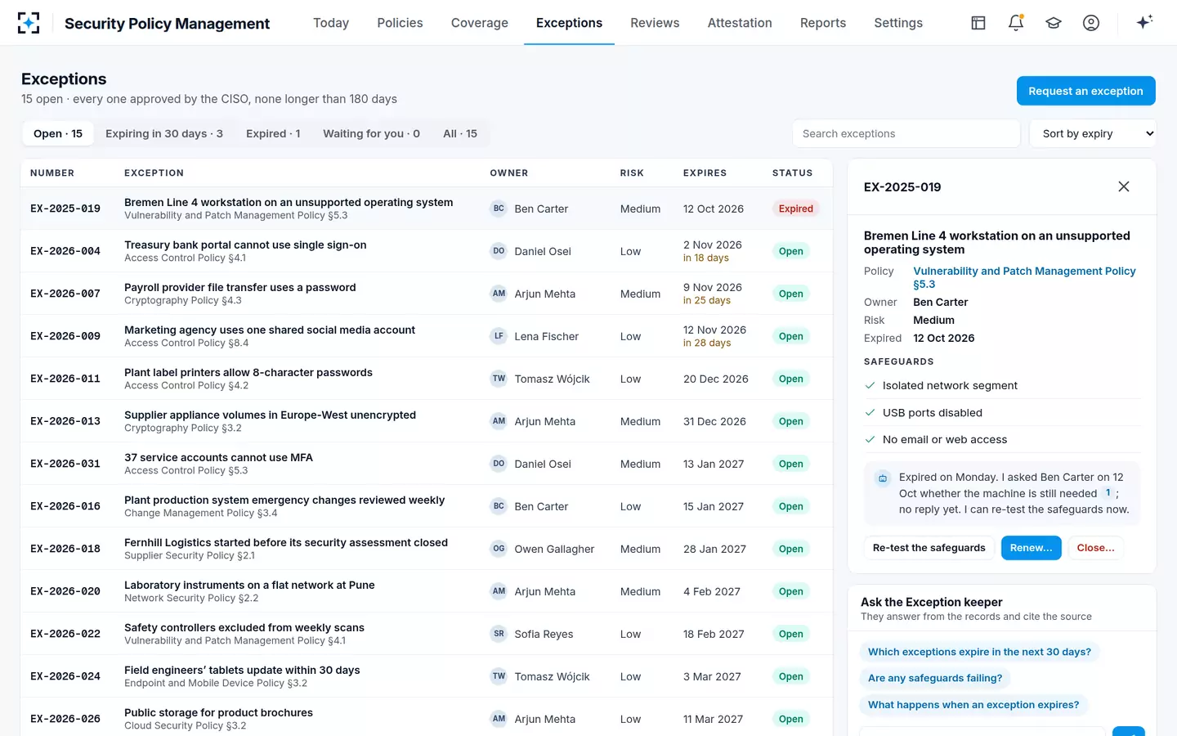Select the Waiting for you filter

coord(371,133)
